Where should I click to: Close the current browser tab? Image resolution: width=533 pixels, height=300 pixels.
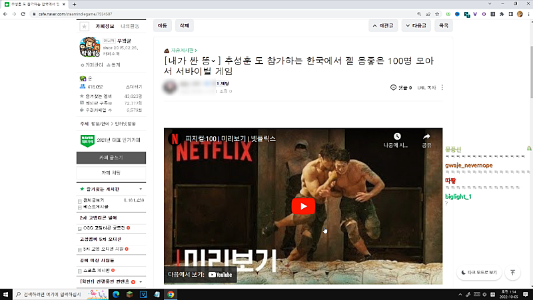coord(63,4)
